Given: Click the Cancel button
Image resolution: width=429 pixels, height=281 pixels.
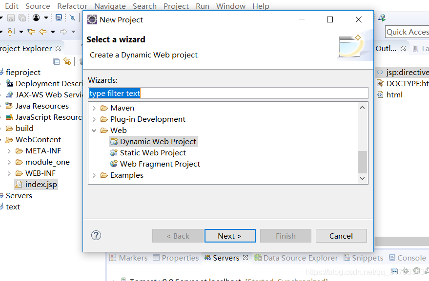Looking at the screenshot, I should 341,236.
